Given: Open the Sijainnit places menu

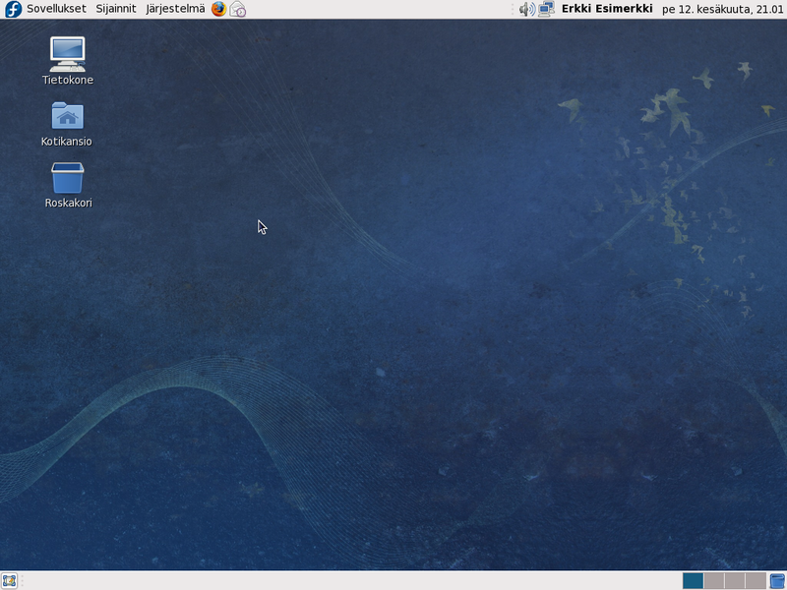Looking at the screenshot, I should click(116, 9).
